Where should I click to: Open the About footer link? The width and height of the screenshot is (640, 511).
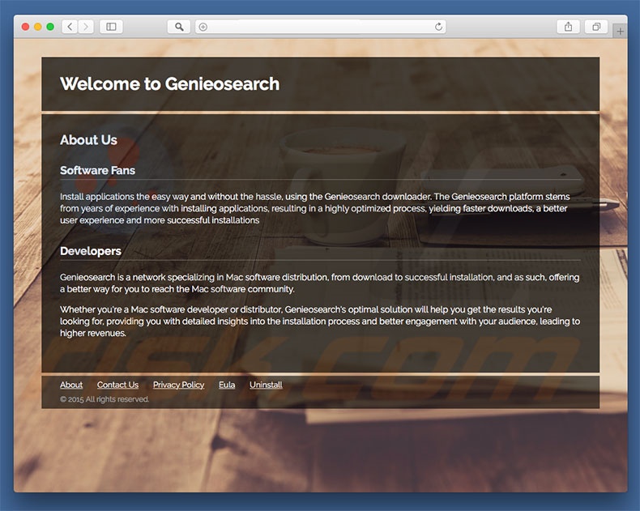click(x=71, y=385)
